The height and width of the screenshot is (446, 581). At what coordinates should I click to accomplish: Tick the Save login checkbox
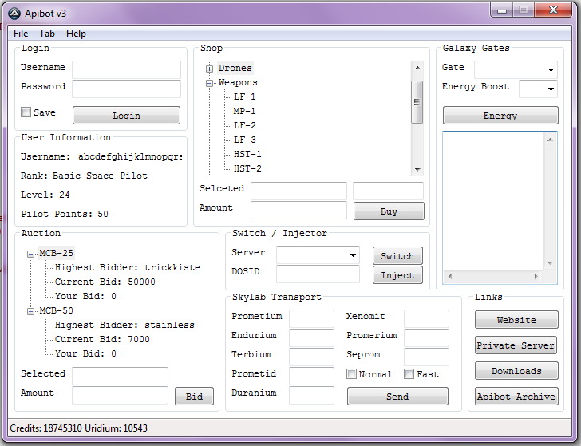coord(26,112)
